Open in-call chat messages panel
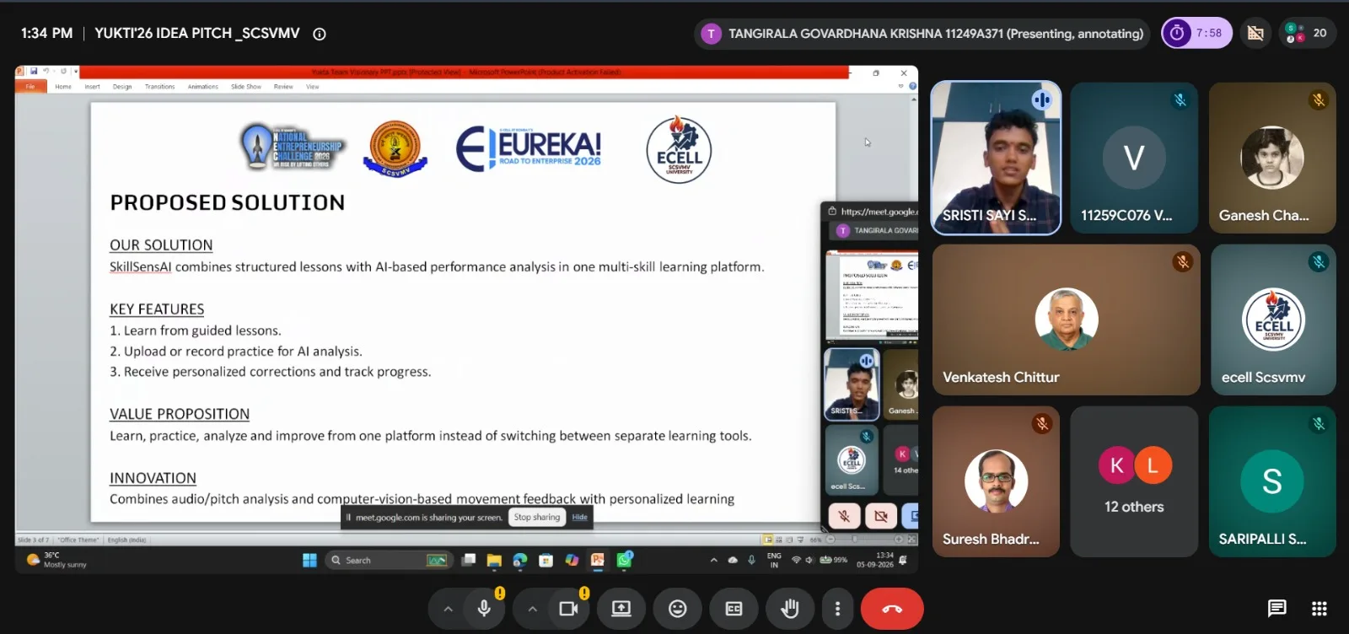The width and height of the screenshot is (1349, 634). pyautogui.click(x=1277, y=608)
